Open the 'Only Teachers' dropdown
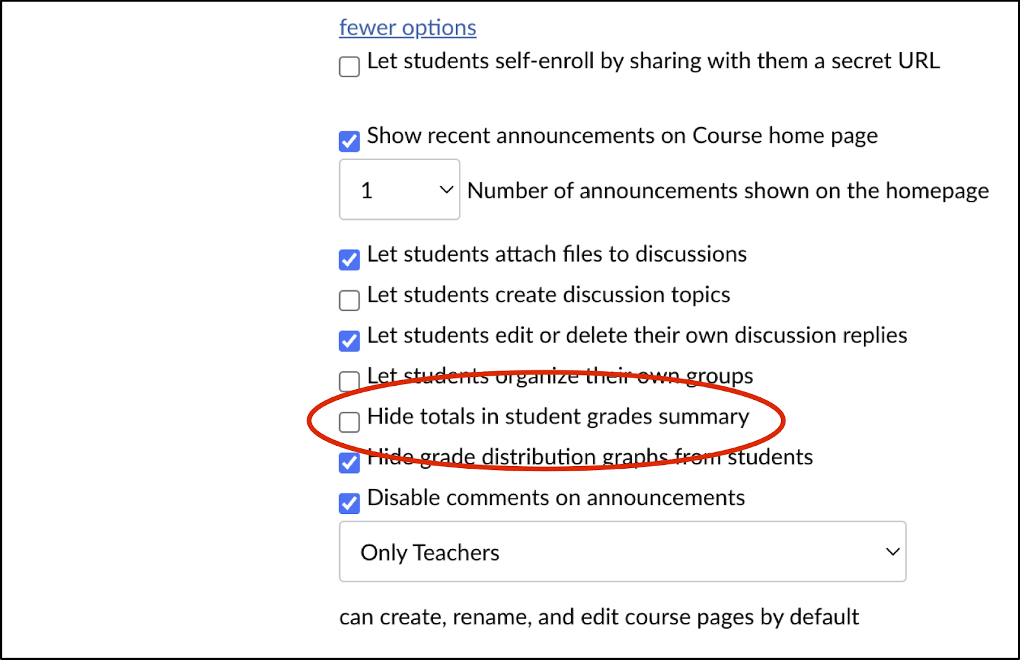Viewport: 1020px width, 660px height. pyautogui.click(x=622, y=552)
